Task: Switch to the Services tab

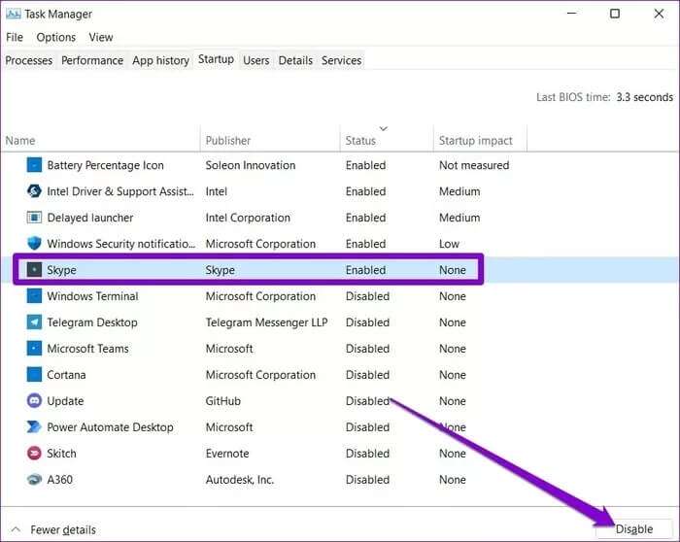Action: point(341,60)
